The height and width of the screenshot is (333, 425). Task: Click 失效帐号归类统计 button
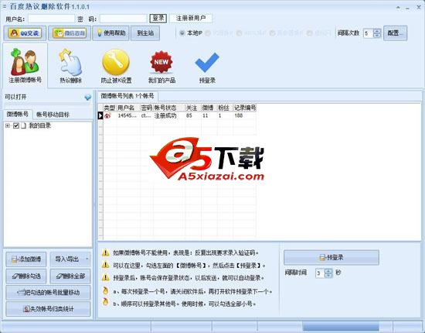click(48, 309)
